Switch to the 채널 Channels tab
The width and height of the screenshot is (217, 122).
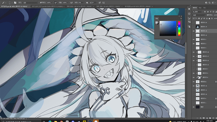[200, 8]
